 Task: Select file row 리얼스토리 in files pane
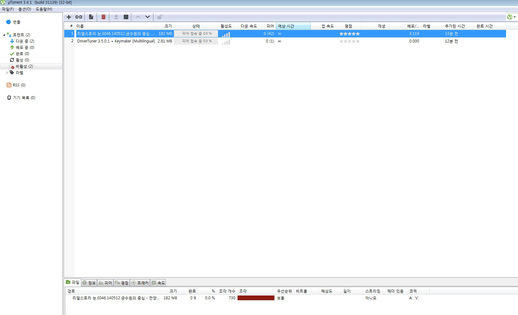click(247, 298)
